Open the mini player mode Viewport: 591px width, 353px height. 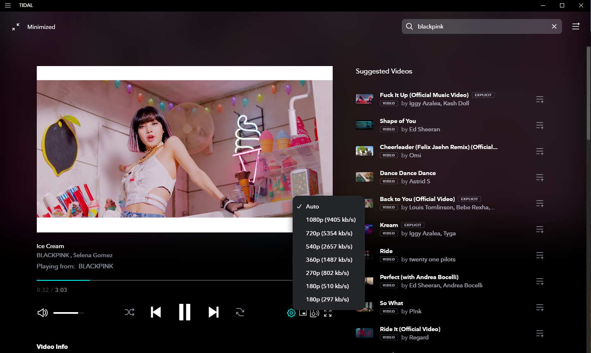tap(303, 313)
